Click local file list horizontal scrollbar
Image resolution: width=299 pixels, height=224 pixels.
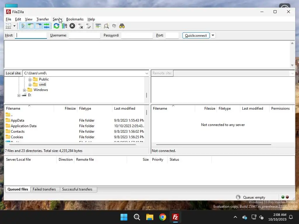click(72, 145)
